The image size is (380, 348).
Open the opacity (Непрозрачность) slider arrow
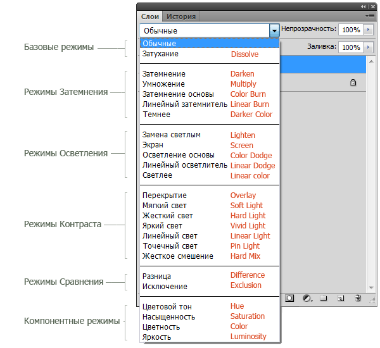tap(369, 30)
